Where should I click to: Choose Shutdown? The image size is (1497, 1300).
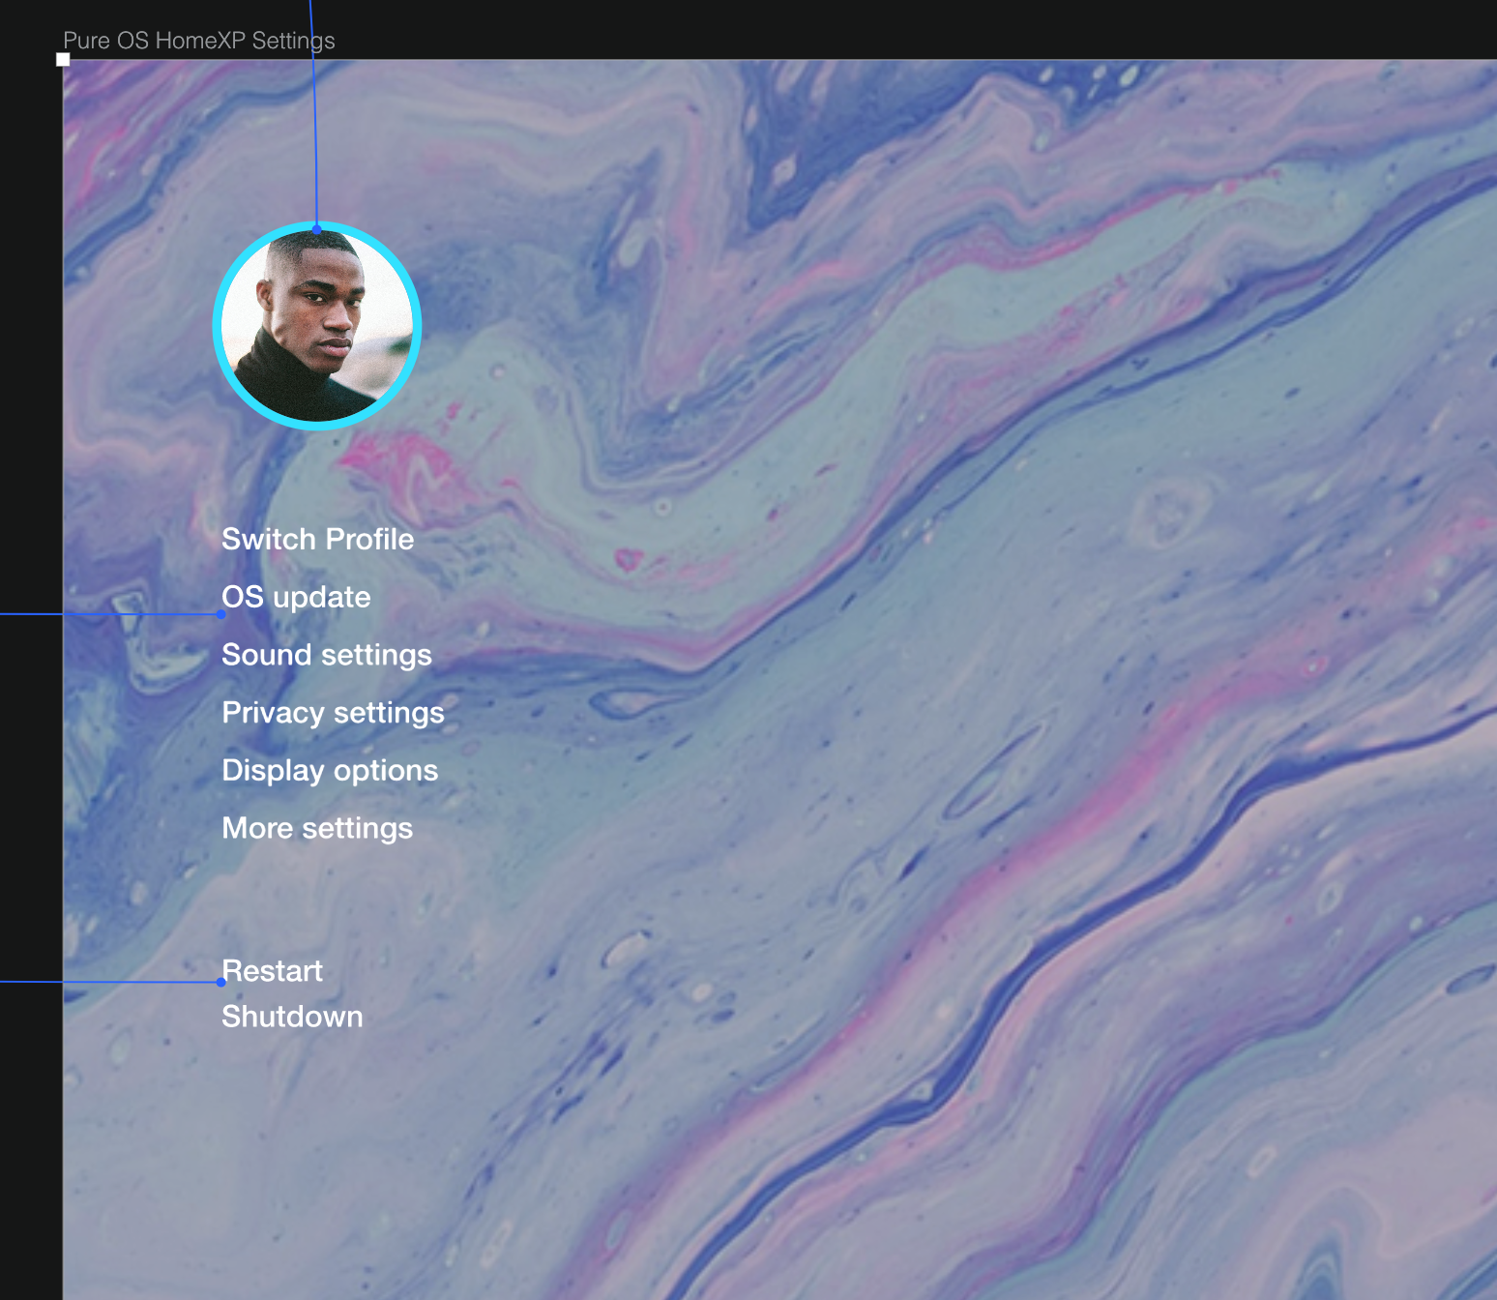coord(292,1017)
